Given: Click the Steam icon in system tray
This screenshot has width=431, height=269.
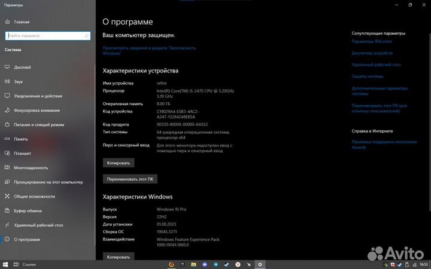Looking at the screenshot, I should click(x=400, y=265).
